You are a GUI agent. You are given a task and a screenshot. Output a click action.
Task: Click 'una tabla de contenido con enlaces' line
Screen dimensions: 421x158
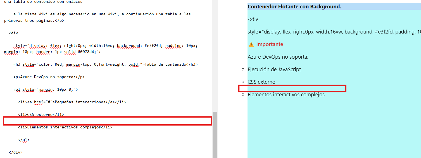(x=43, y=2)
